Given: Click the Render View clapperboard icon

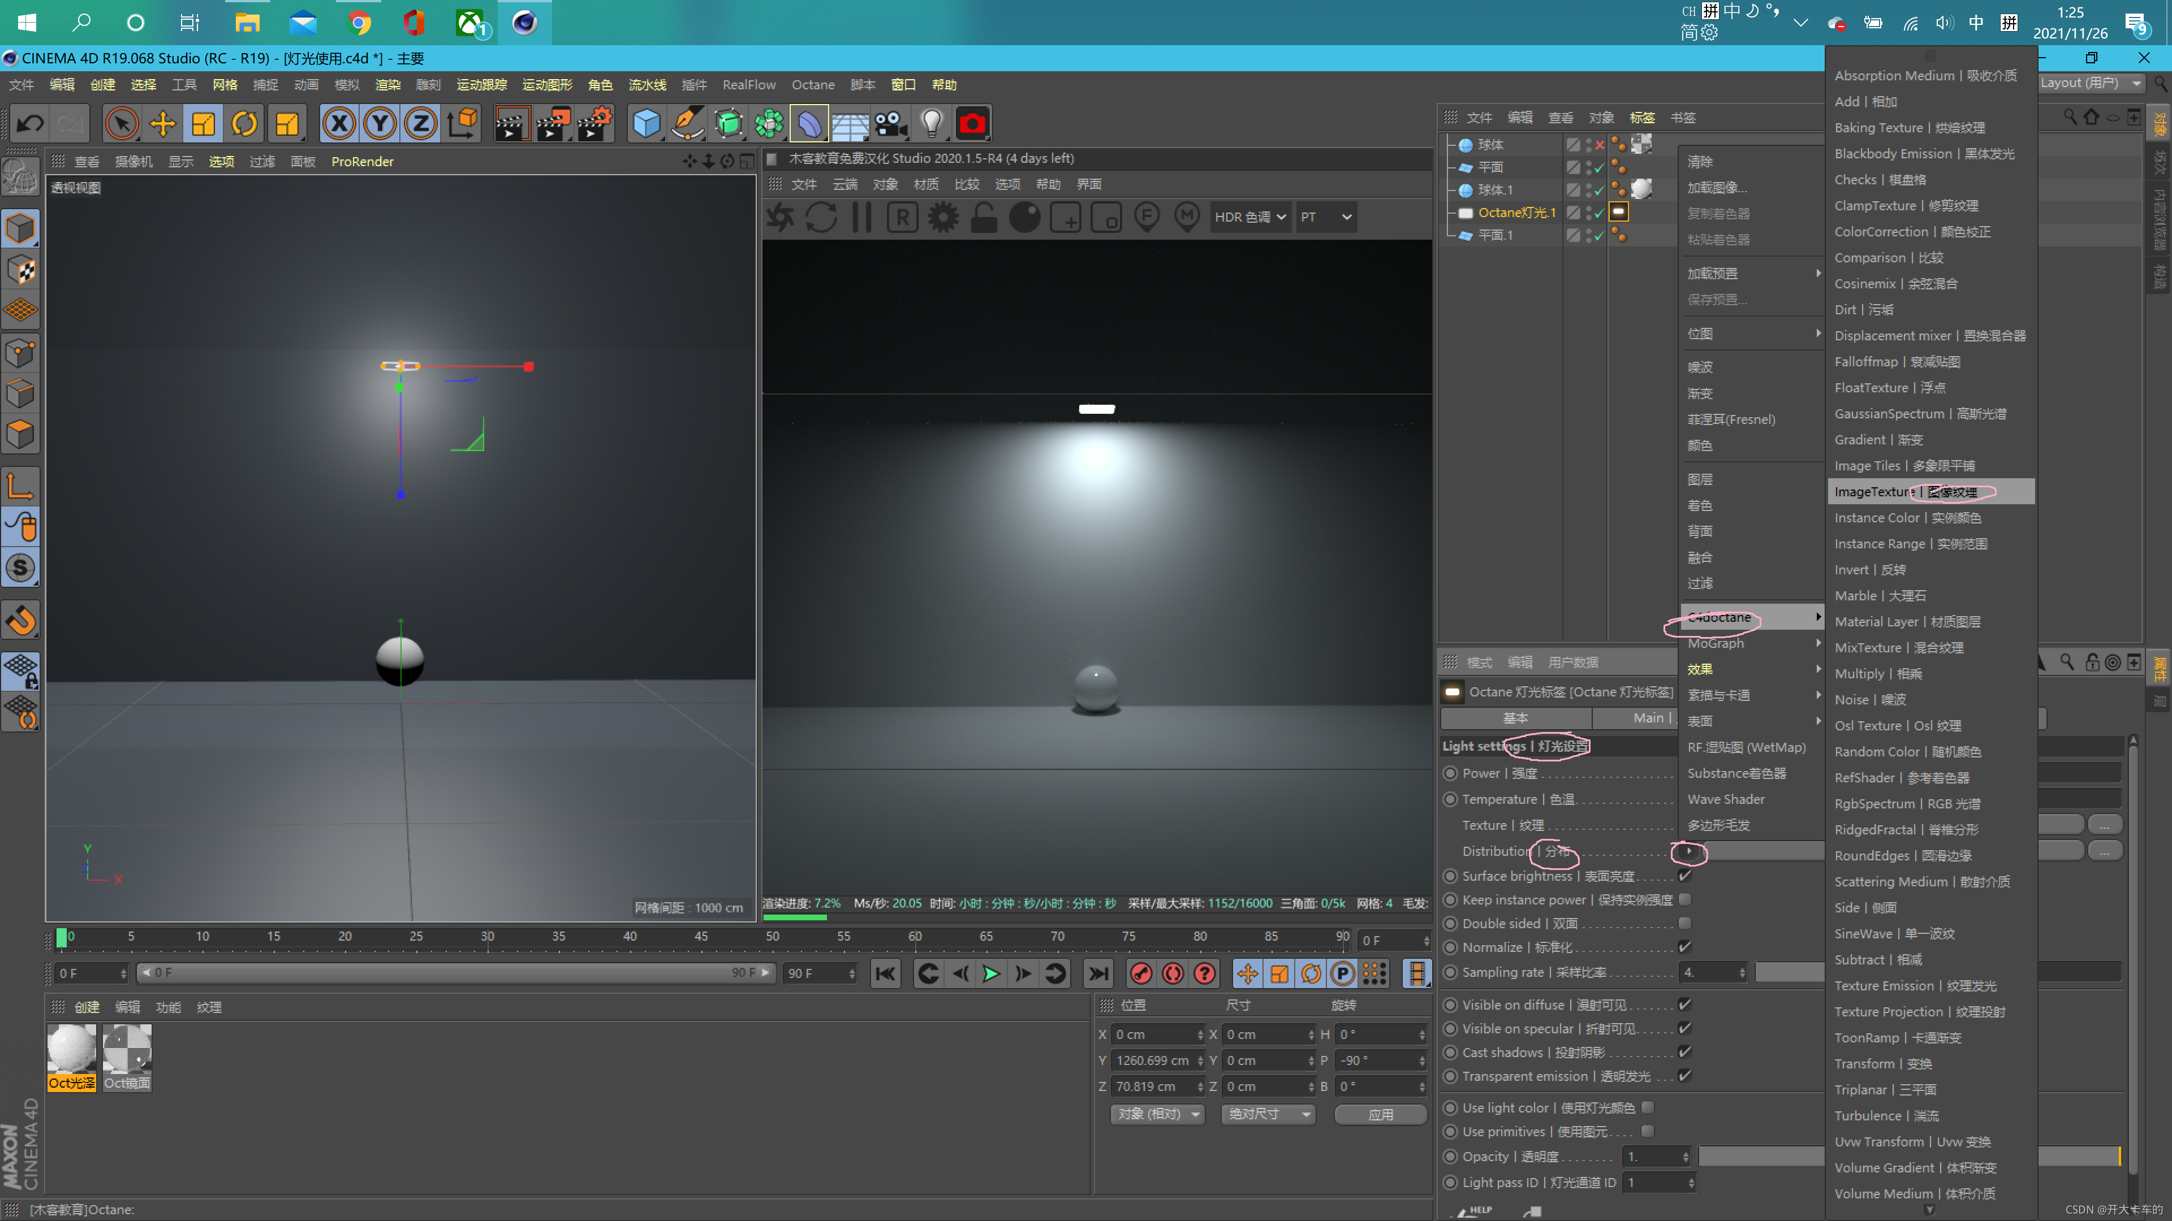Looking at the screenshot, I should (512, 124).
